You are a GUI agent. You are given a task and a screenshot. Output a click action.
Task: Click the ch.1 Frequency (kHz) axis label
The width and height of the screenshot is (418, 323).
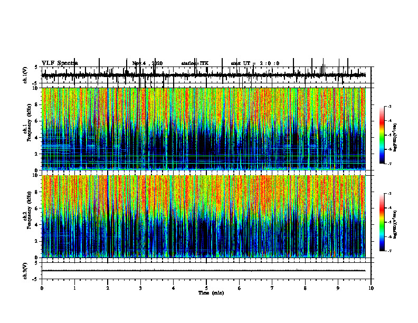(x=27, y=121)
